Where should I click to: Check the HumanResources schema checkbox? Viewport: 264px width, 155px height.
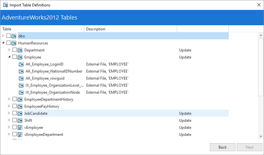coord(8,43)
